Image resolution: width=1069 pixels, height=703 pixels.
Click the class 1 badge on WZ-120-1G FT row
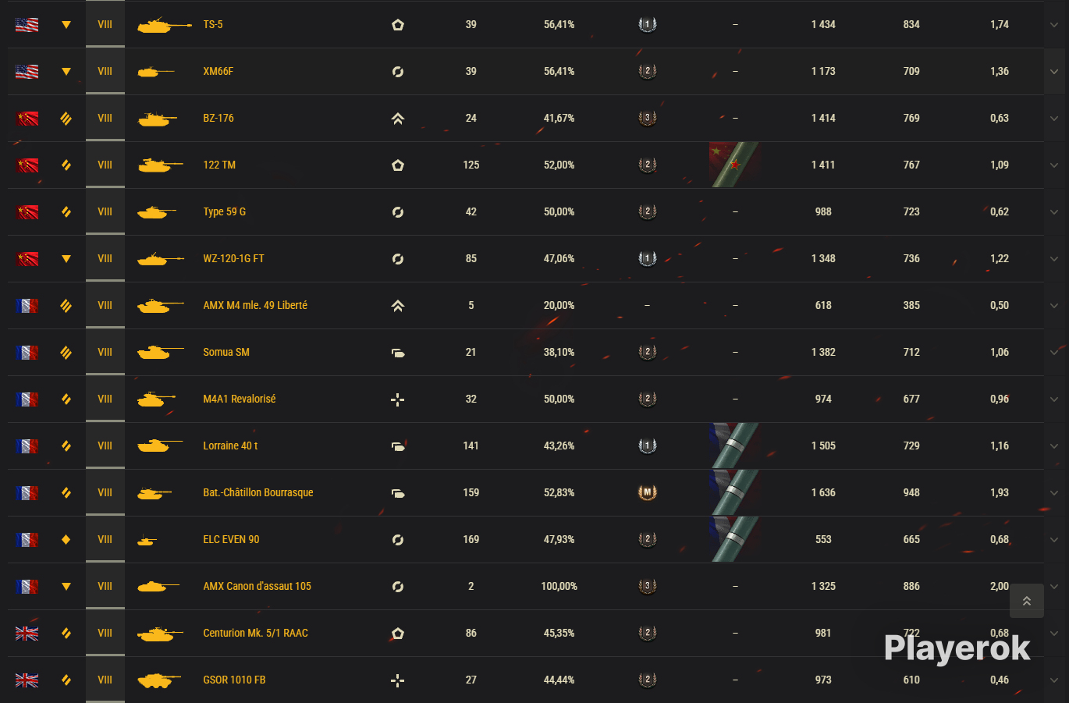647,258
